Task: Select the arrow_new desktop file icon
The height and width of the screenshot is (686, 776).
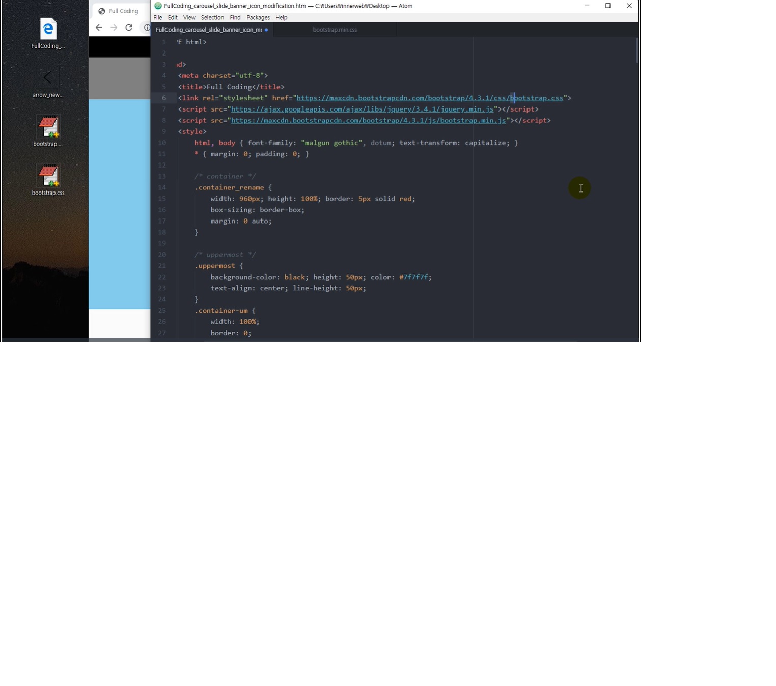Action: pyautogui.click(x=48, y=78)
